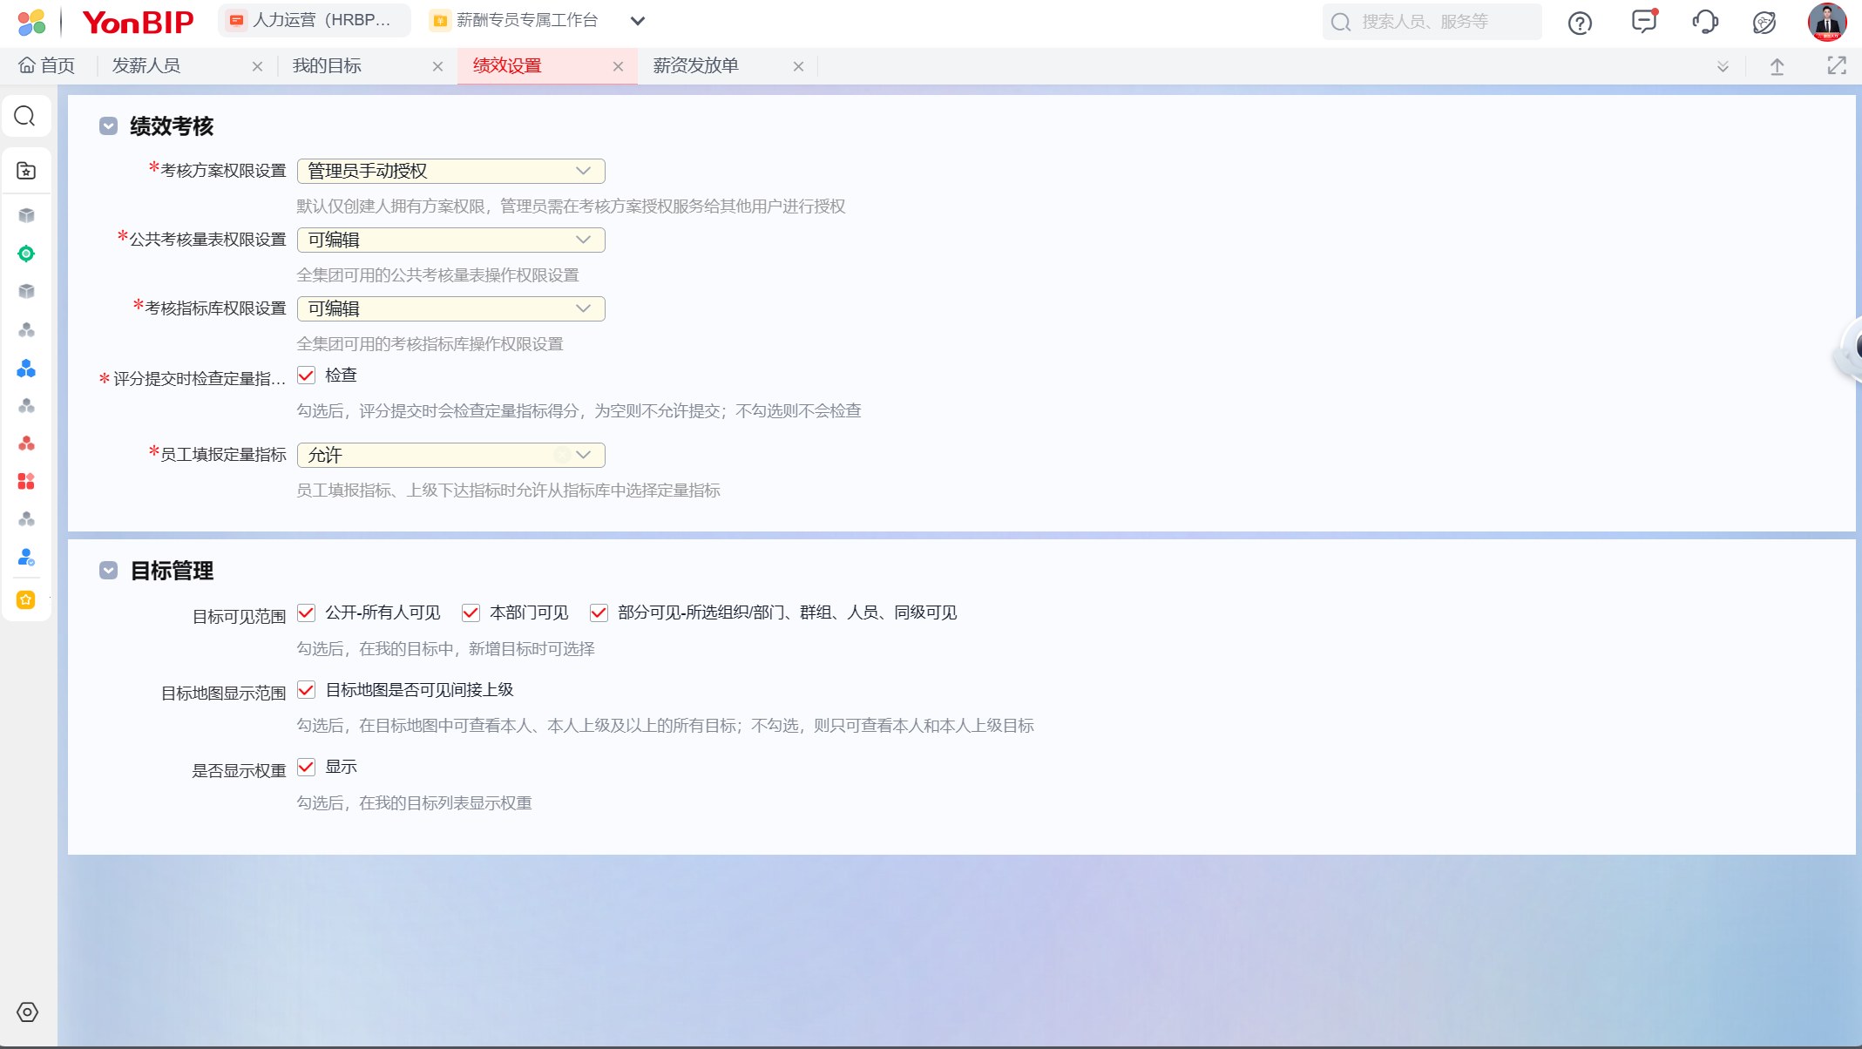The image size is (1862, 1049).
Task: Toggle 目标地图是否可见间接上级 checkbox
Action: pyautogui.click(x=306, y=690)
